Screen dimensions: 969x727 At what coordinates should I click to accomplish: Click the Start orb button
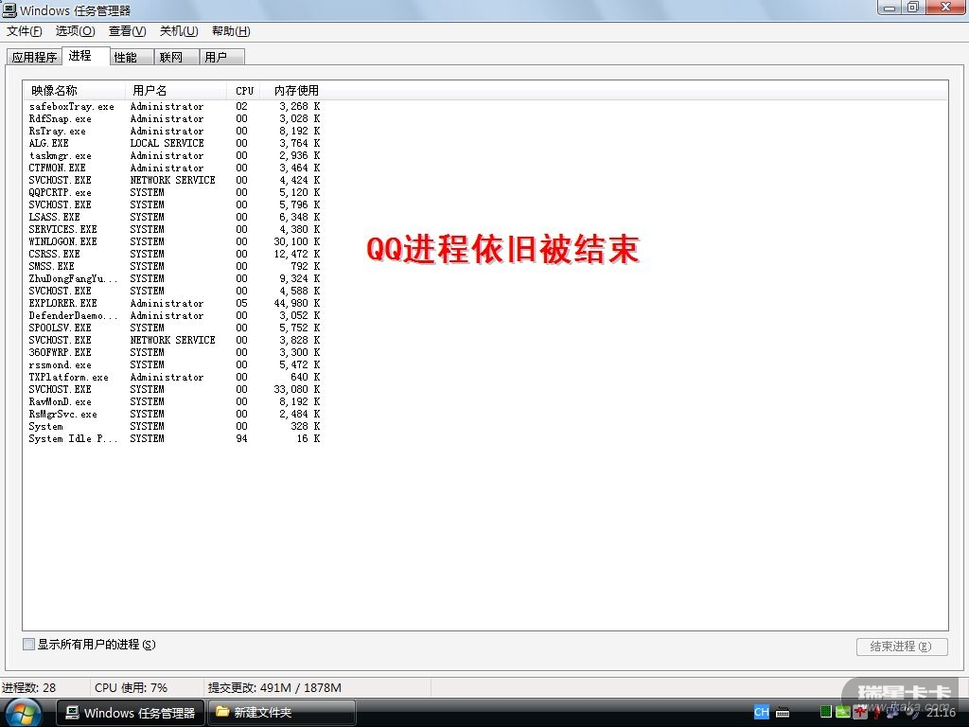tap(24, 712)
